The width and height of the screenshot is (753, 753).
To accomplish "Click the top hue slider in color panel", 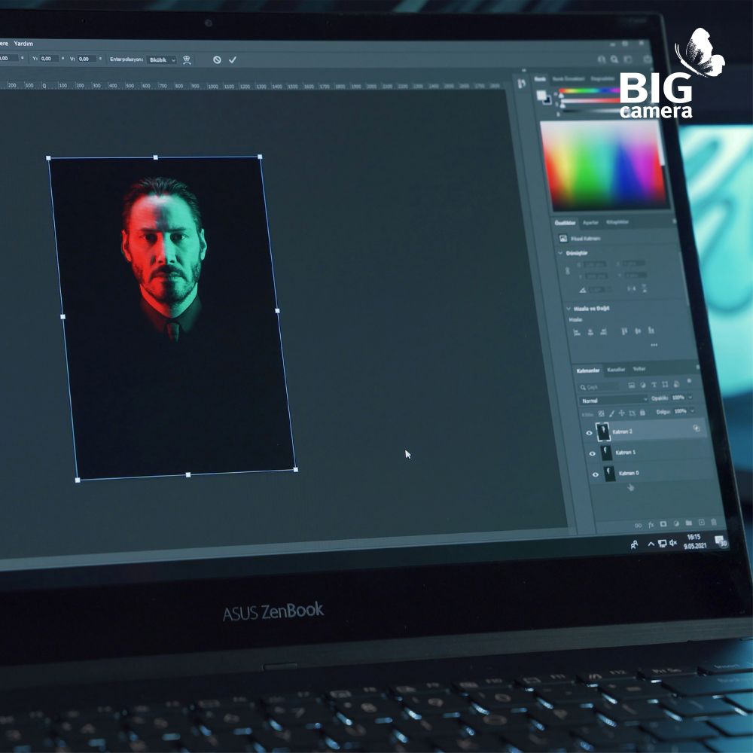I will [x=590, y=91].
